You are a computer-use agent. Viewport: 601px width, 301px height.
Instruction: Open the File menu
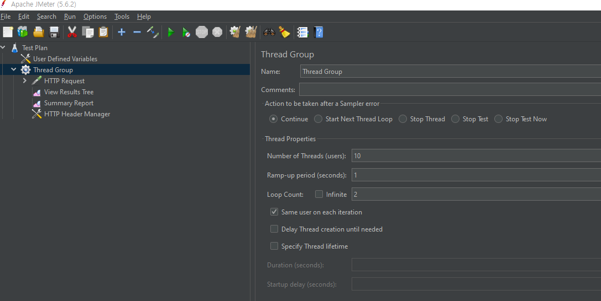pyautogui.click(x=6, y=17)
